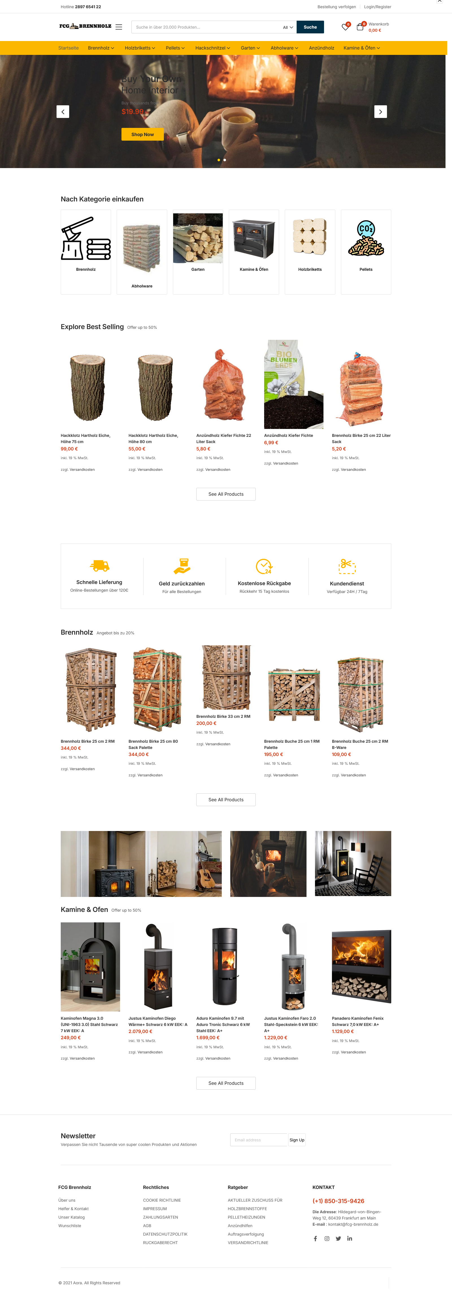452x1297 pixels.
Task: Go to next hero slide arrow
Action: pyautogui.click(x=381, y=112)
